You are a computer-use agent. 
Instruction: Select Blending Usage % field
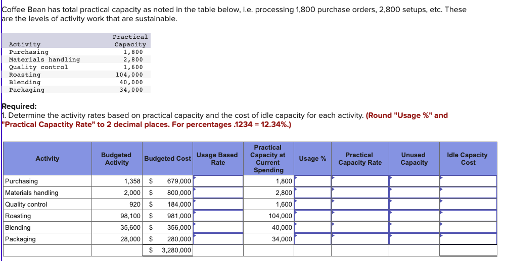[313, 227]
